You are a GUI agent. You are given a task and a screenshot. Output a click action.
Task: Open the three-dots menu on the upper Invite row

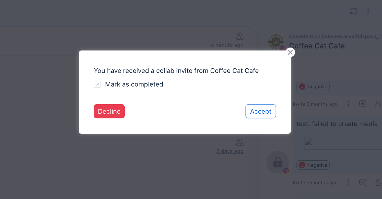(348, 104)
